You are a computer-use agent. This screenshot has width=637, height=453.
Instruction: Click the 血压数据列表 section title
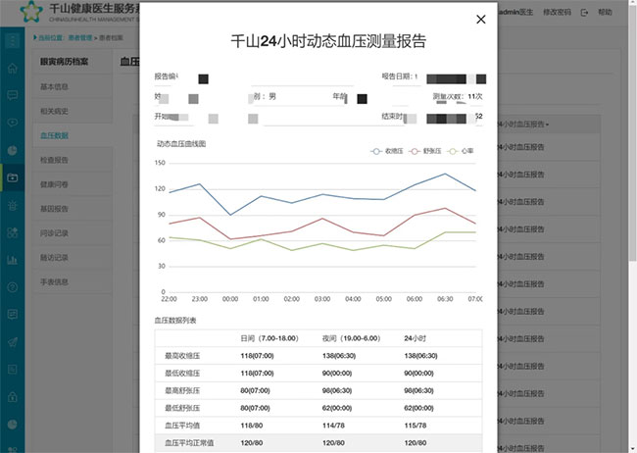(175, 321)
